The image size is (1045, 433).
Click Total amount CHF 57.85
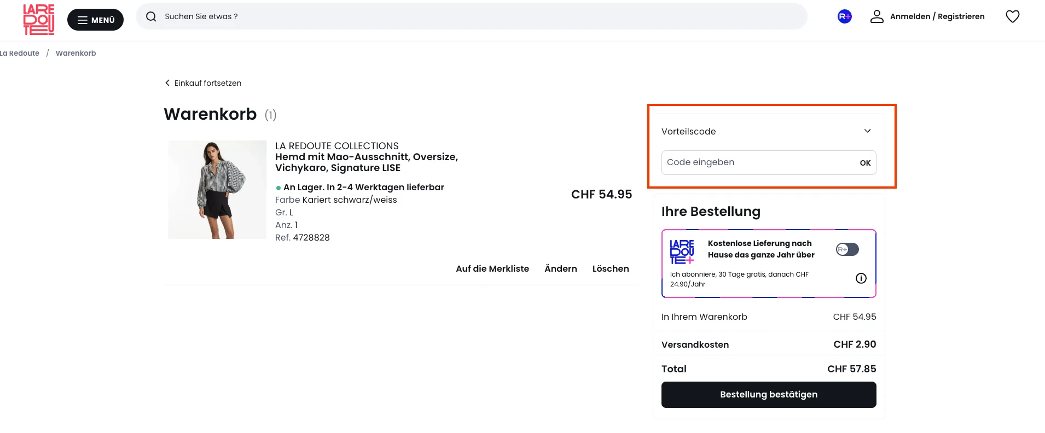click(x=852, y=369)
